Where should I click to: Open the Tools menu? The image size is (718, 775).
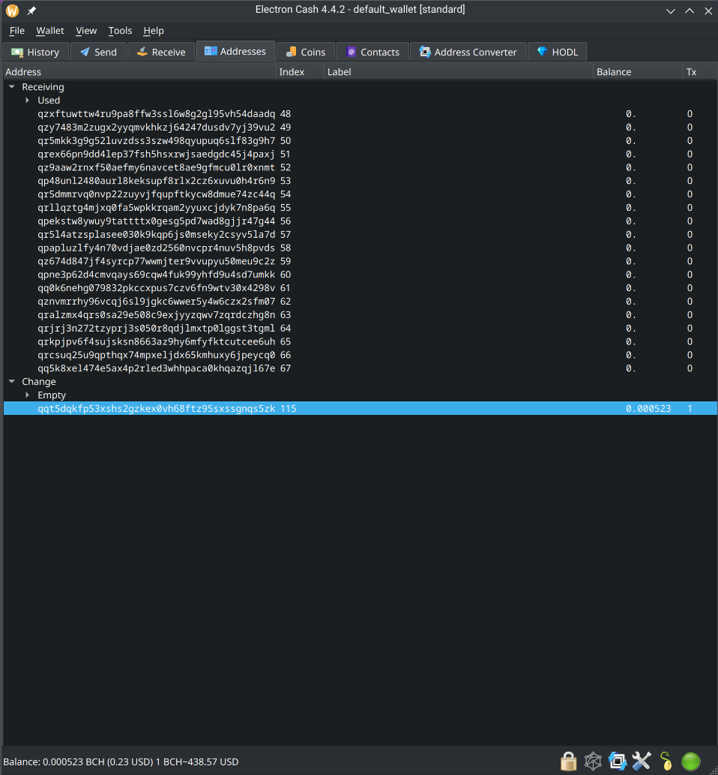point(120,31)
